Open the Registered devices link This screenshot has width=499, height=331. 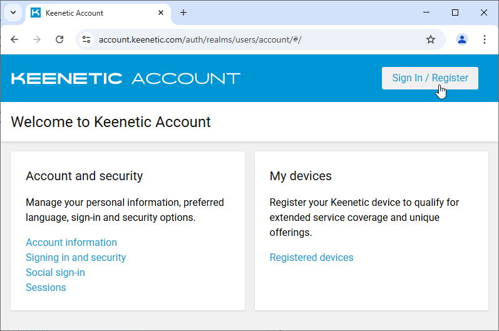coord(311,258)
